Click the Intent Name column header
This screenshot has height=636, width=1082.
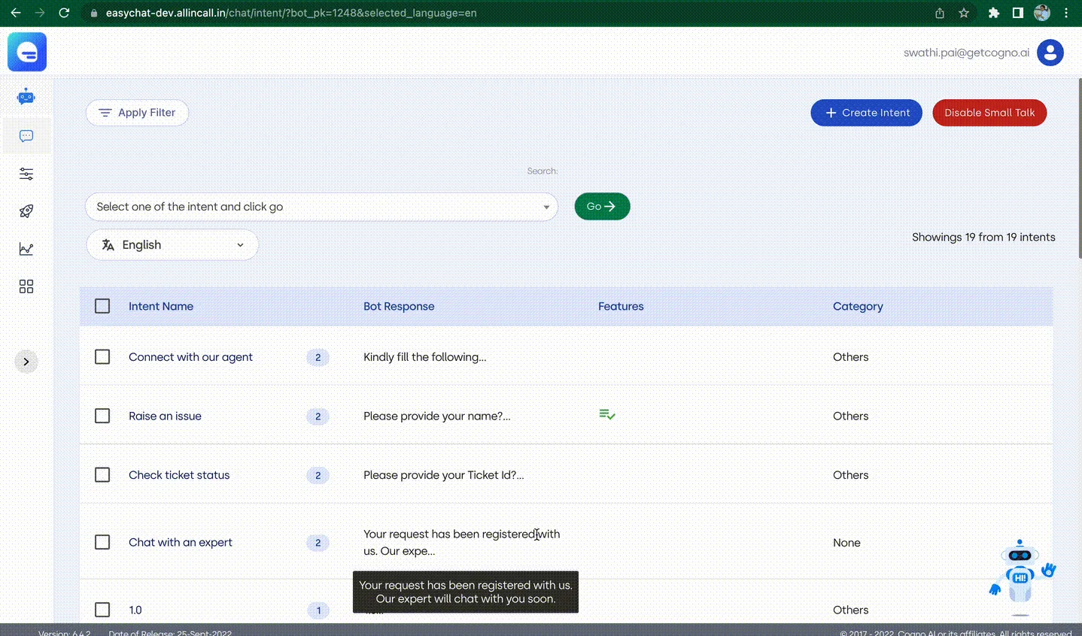tap(161, 306)
